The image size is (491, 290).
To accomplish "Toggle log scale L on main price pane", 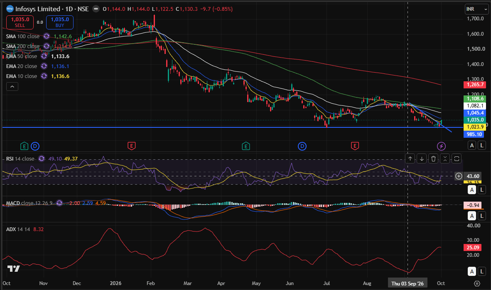I will pyautogui.click(x=481, y=145).
